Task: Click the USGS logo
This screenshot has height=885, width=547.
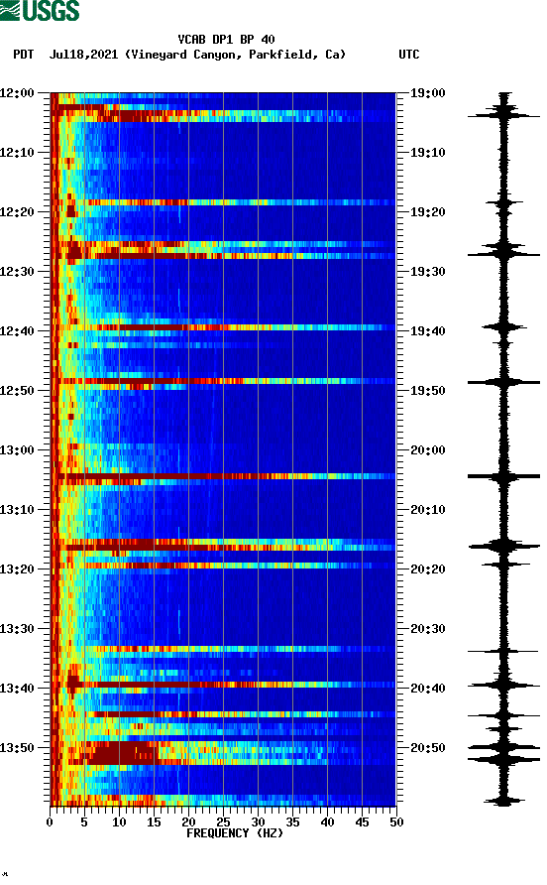Action: click(40, 11)
